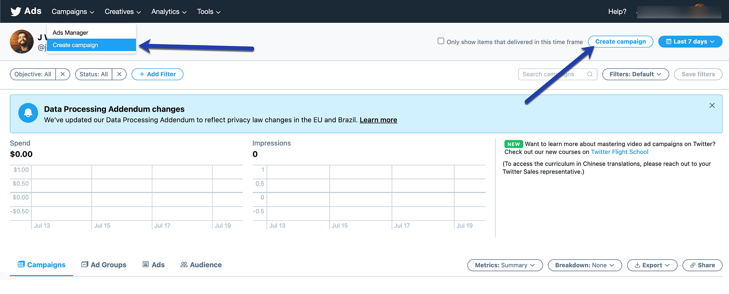The width and height of the screenshot is (729, 294).
Task: Expand Metrics: Summary dropdown
Action: (505, 265)
